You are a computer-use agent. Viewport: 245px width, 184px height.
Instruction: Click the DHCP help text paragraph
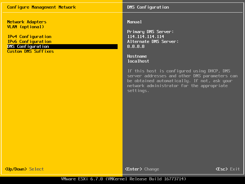[182, 81]
